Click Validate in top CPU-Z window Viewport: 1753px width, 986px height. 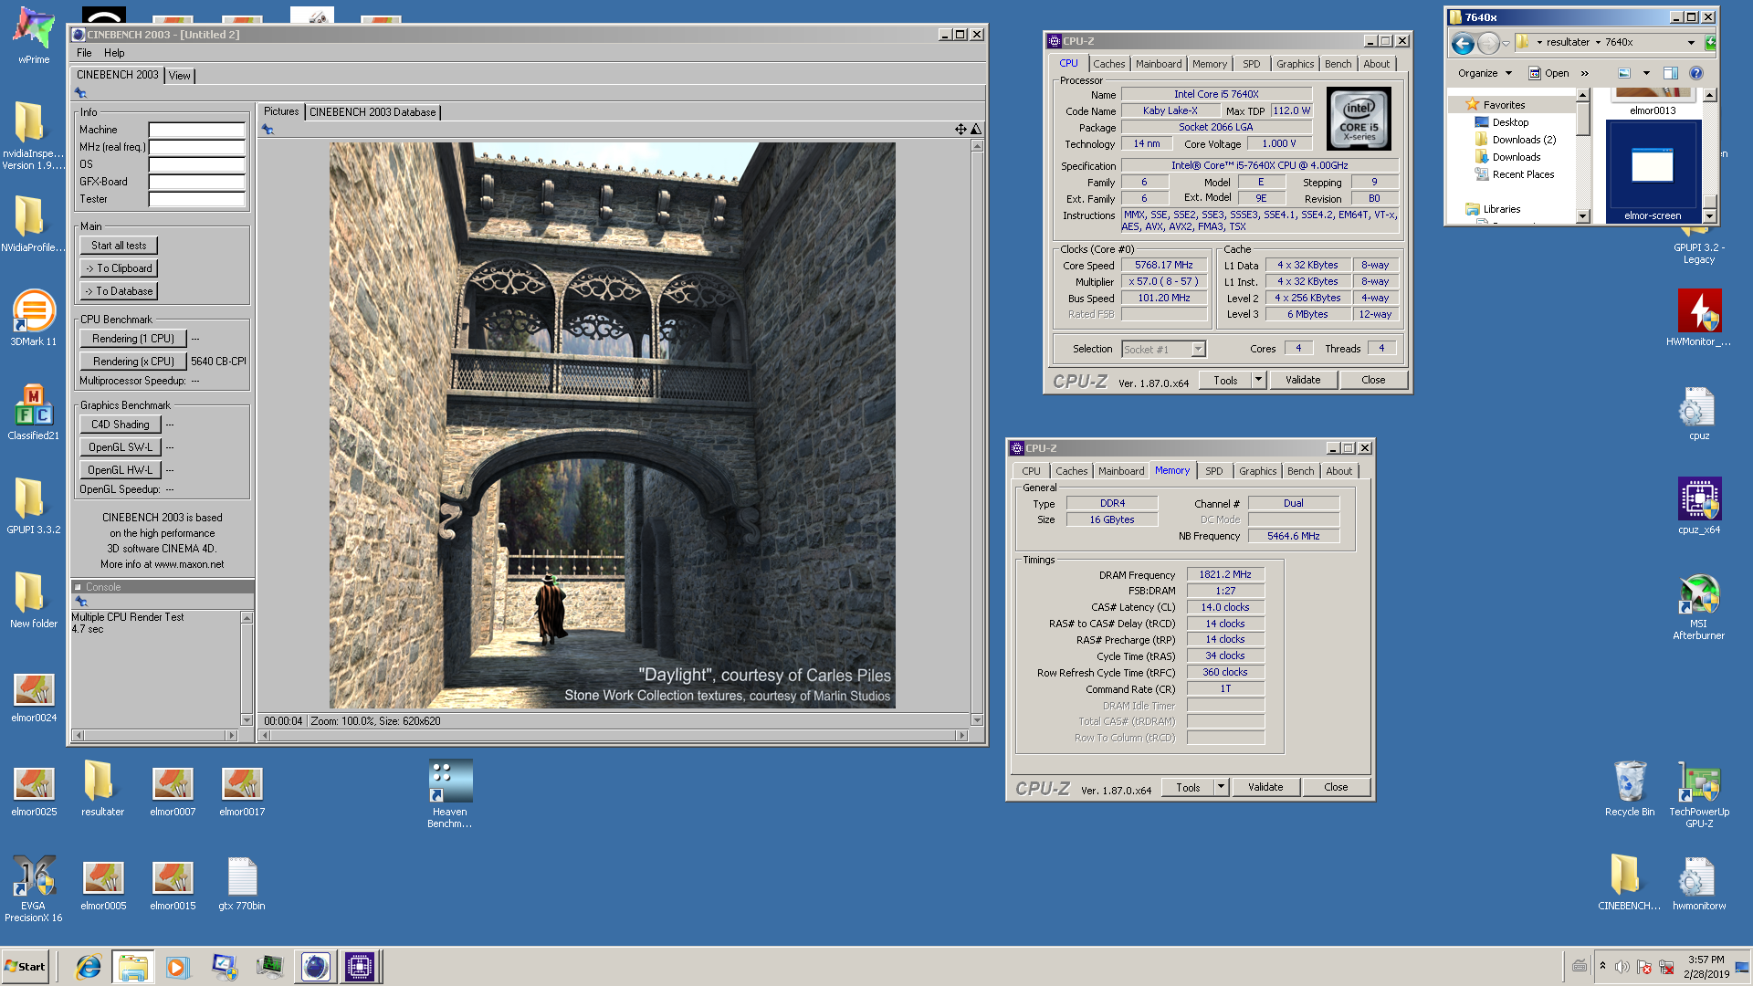(x=1303, y=380)
